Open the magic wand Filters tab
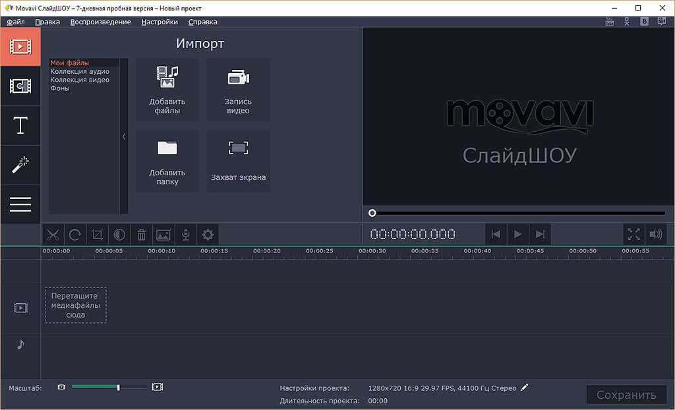Viewport: 675px width, 410px height. click(20, 165)
